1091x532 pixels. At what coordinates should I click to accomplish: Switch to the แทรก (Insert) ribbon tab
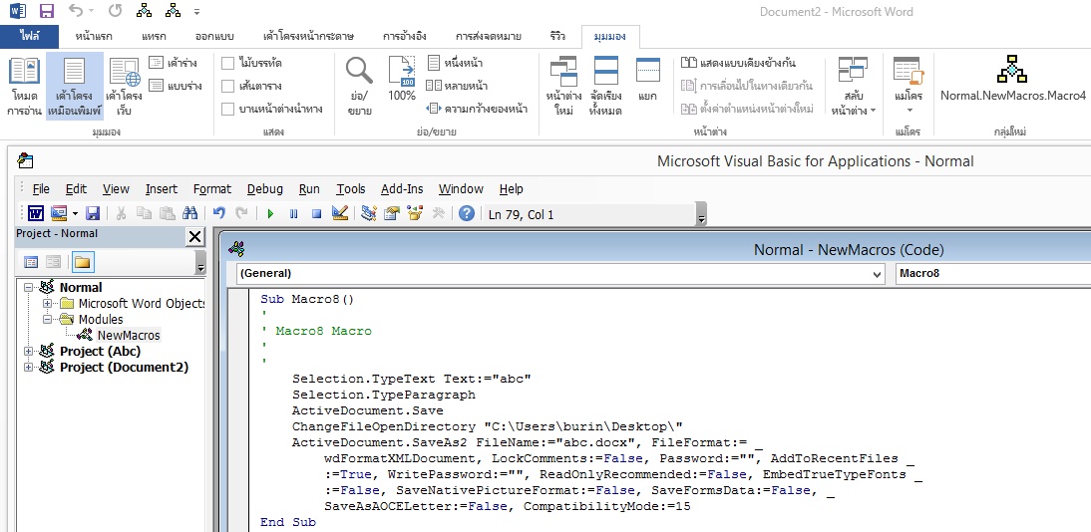[x=154, y=37]
